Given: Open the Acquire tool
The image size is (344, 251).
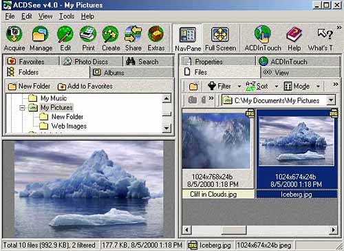Looking at the screenshot, I should 14,39.
